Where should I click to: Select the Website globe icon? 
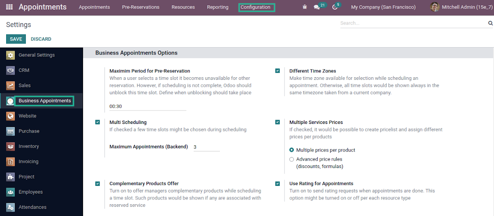pos(10,116)
